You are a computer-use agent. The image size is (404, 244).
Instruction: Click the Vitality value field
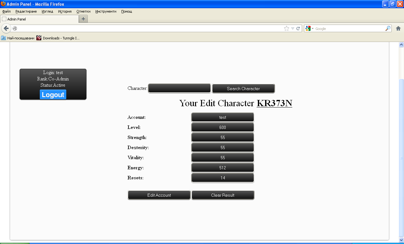(223, 158)
